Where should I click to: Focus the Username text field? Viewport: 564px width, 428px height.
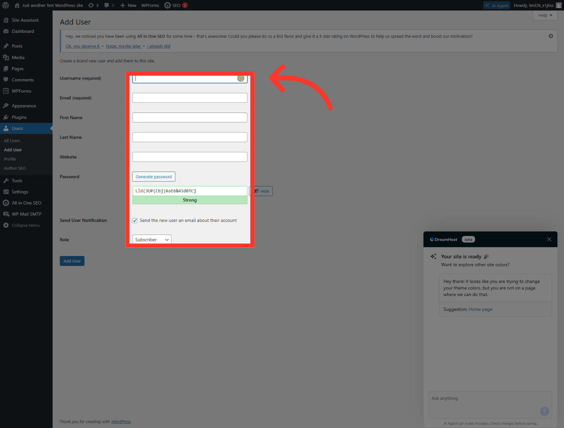[190, 78]
